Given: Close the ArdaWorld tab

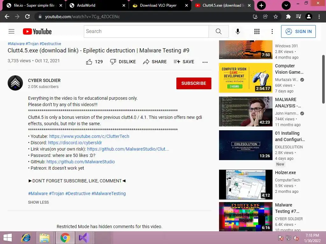Looking at the screenshot, I should (124, 5).
